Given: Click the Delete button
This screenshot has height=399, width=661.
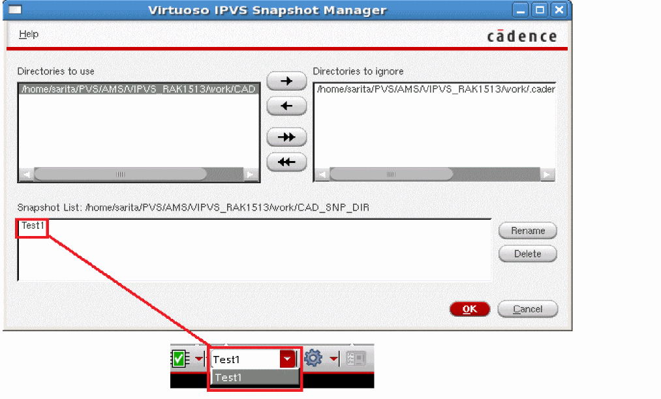Looking at the screenshot, I should pyautogui.click(x=528, y=254).
